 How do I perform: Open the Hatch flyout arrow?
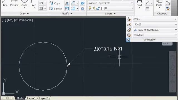pyautogui.click(x=45, y=9)
